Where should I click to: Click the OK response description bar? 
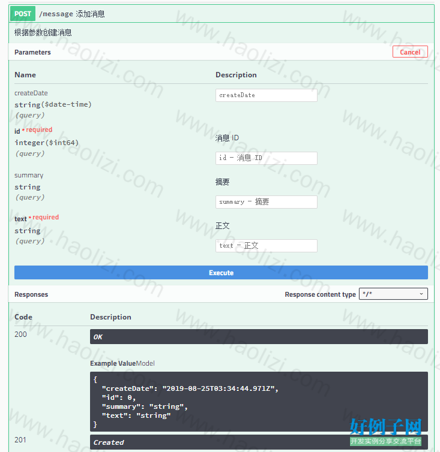tap(259, 337)
